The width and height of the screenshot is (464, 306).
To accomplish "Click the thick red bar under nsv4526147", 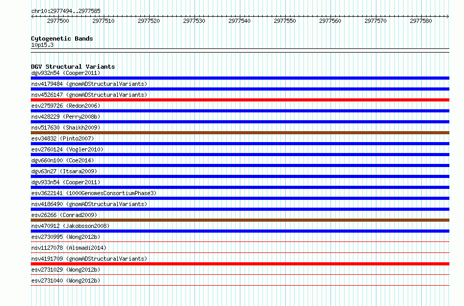I will [x=240, y=100].
